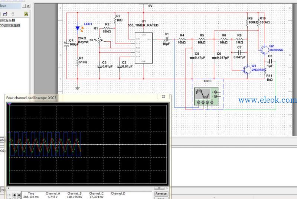This screenshot has width=297, height=199.
Task: Click the yellow clock document toolbox icon
Action: point(26,14)
